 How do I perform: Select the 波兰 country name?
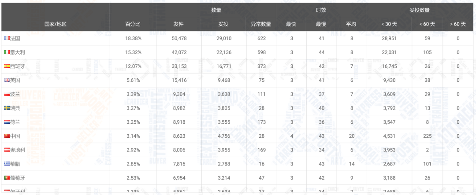(15, 94)
